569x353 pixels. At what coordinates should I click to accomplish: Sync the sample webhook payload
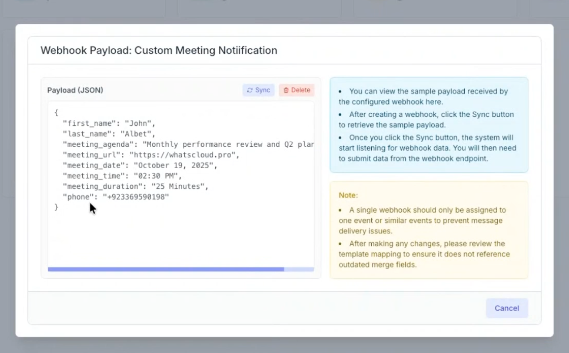point(258,90)
